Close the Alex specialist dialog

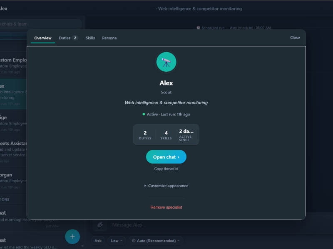[295, 37]
